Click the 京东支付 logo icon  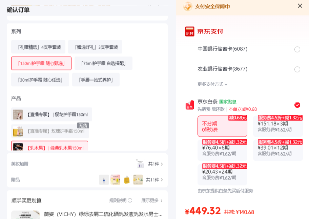click(x=190, y=31)
